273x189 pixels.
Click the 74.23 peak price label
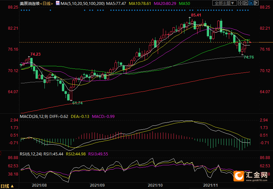coord(36,54)
